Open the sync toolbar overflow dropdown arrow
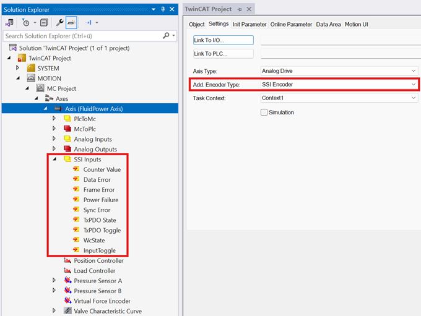This screenshot has height=316, width=421. [97, 23]
